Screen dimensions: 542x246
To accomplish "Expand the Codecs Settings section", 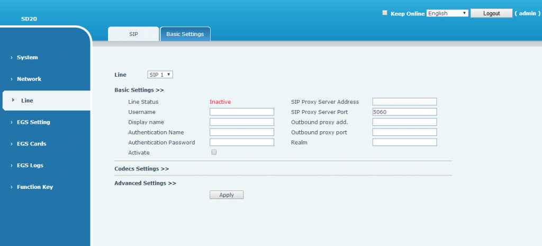I will pyautogui.click(x=141, y=169).
